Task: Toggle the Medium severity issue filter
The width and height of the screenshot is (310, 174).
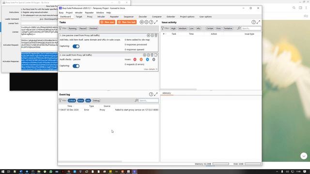Action: 183,29
